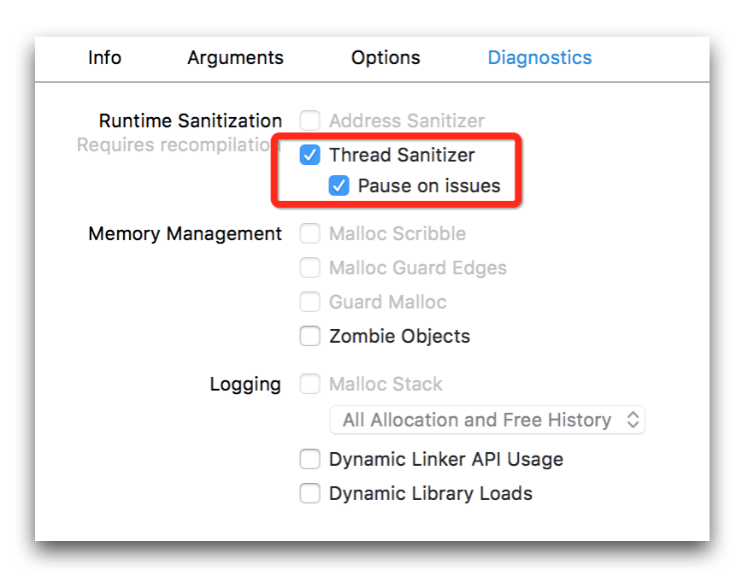Switch to the Info tab

(x=104, y=58)
